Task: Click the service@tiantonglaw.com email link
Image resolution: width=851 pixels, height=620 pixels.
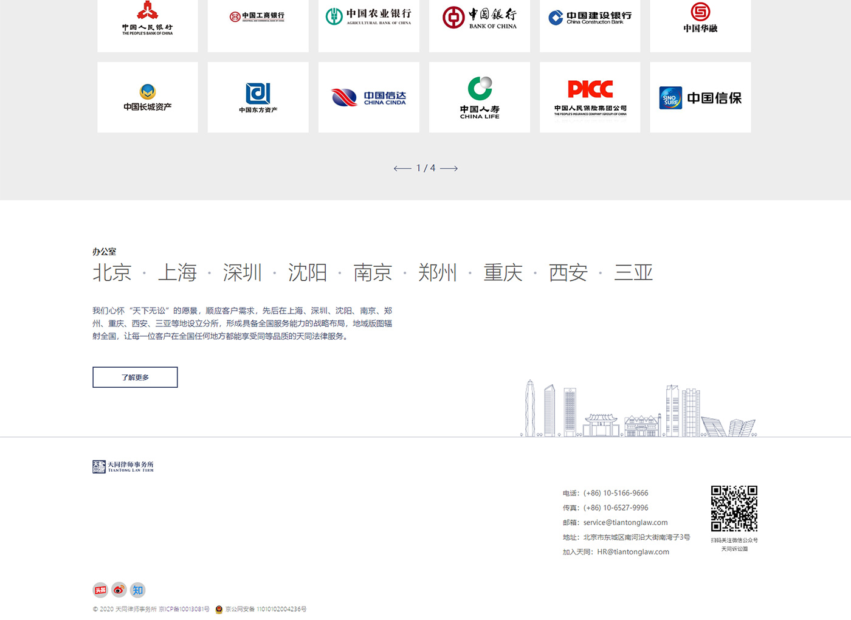Action: click(x=625, y=523)
